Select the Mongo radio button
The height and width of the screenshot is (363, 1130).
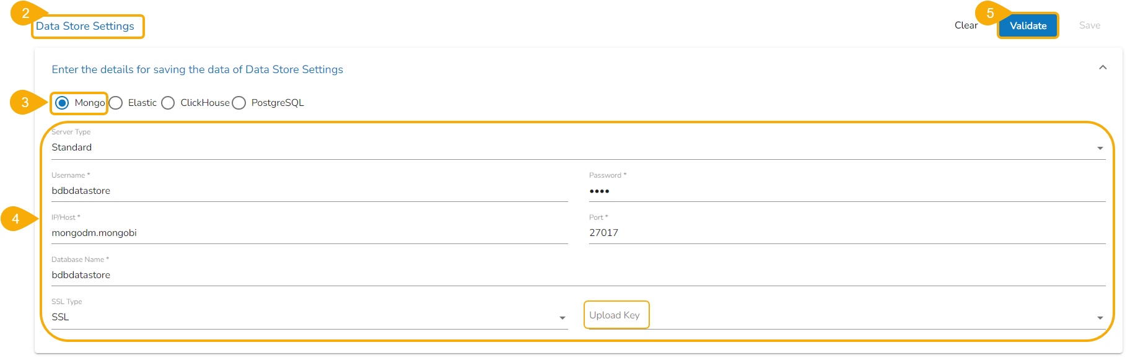[62, 103]
